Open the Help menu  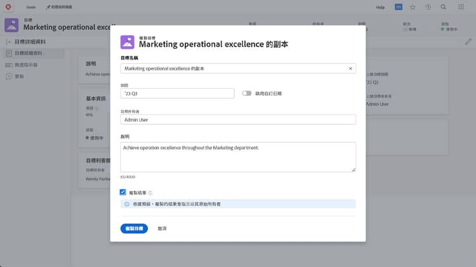(x=380, y=7)
